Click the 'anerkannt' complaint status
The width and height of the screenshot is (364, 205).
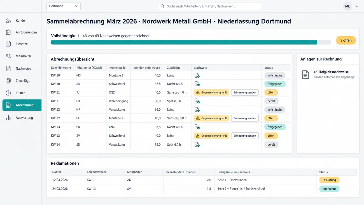tap(329, 189)
